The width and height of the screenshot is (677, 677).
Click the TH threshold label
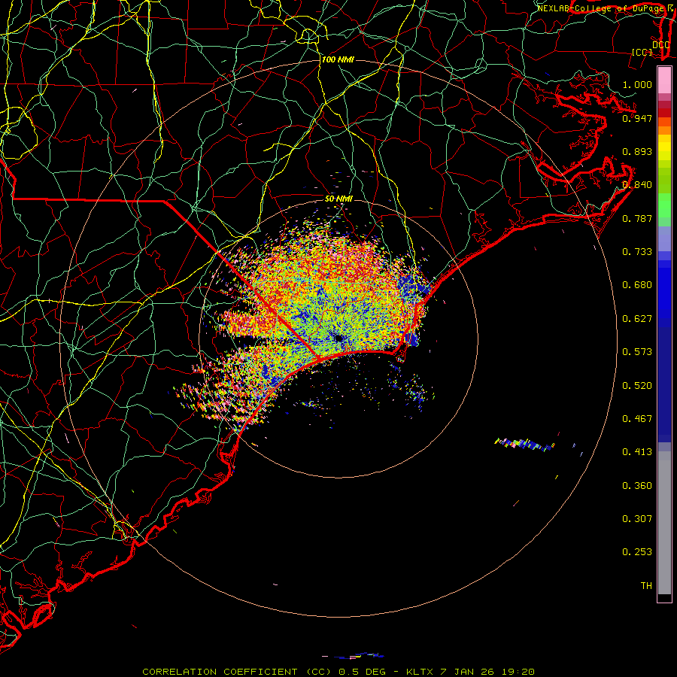(646, 586)
